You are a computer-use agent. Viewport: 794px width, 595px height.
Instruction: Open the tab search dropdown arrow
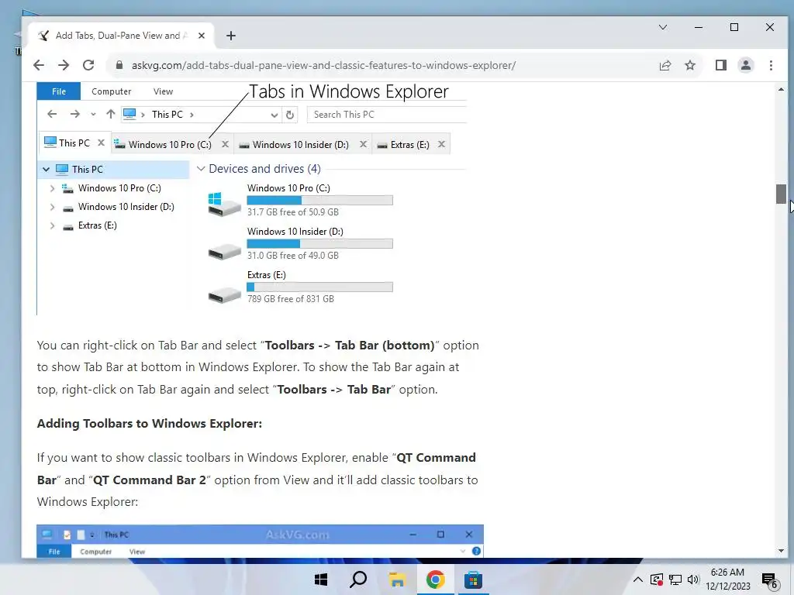click(x=663, y=27)
